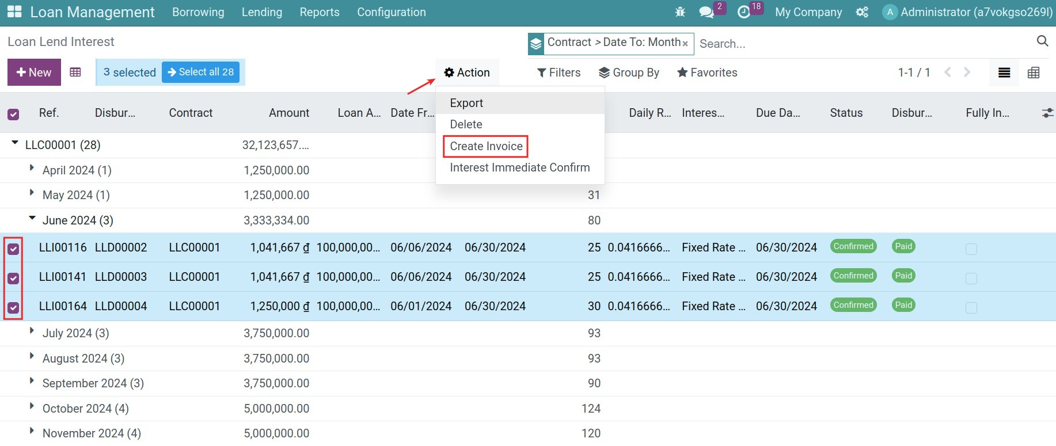
Task: Open the activities clock icon
Action: click(744, 12)
